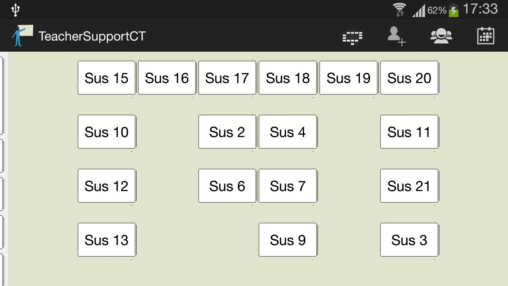Screen dimensions: 508x286
Task: Tap the USB connection icon in status bar
Action: tap(15, 10)
